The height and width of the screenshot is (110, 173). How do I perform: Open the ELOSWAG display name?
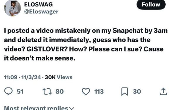[x=38, y=4]
